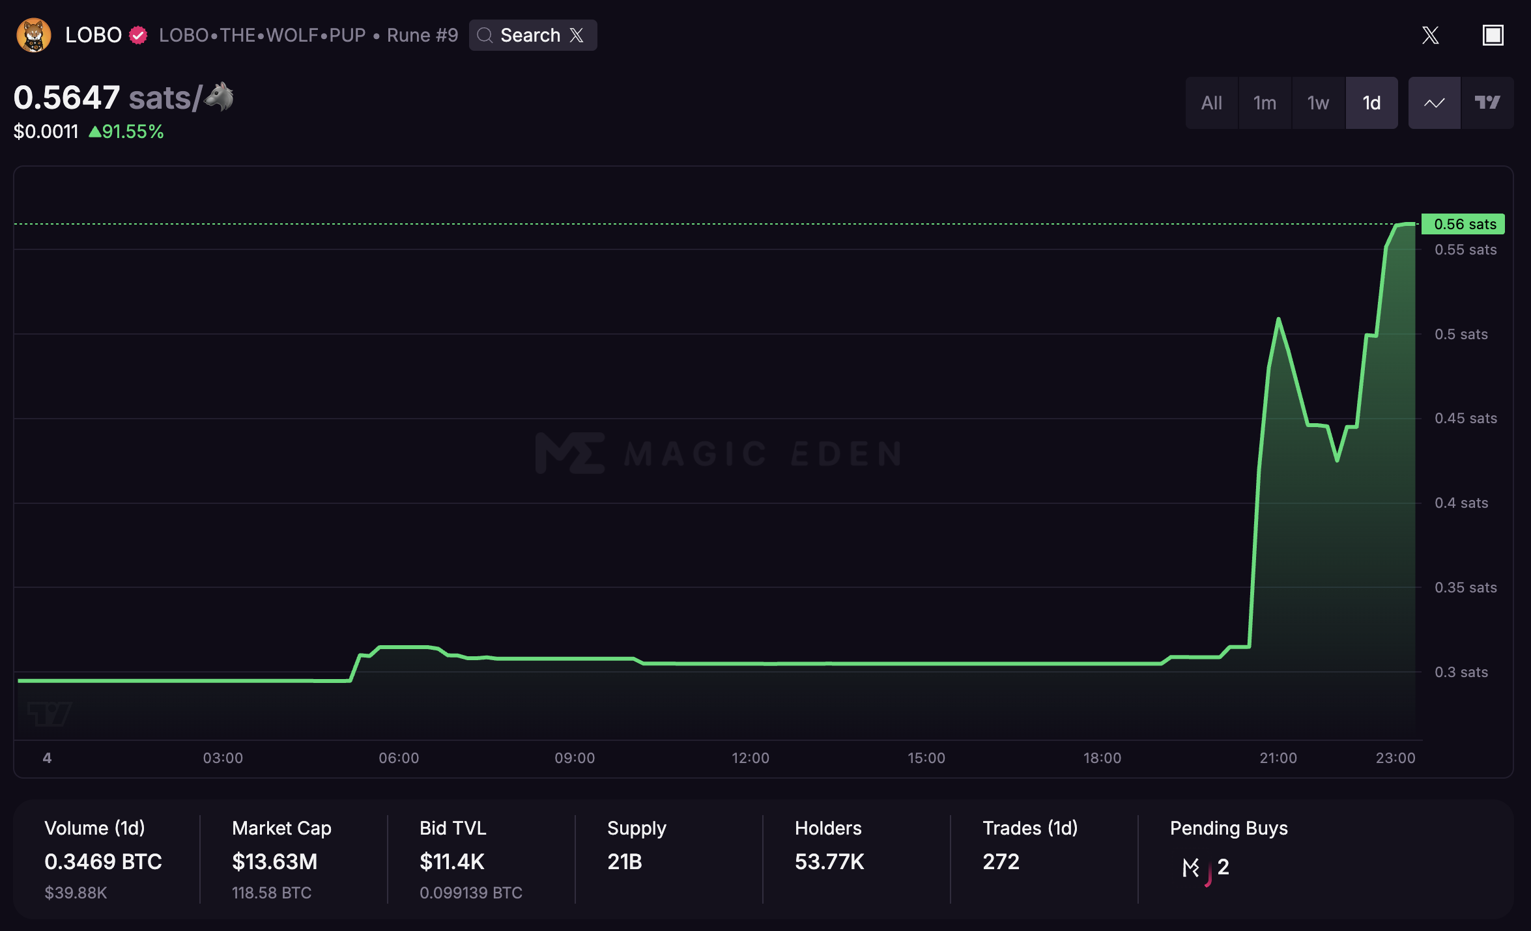Click the 21:00 time axis marker

click(x=1278, y=758)
